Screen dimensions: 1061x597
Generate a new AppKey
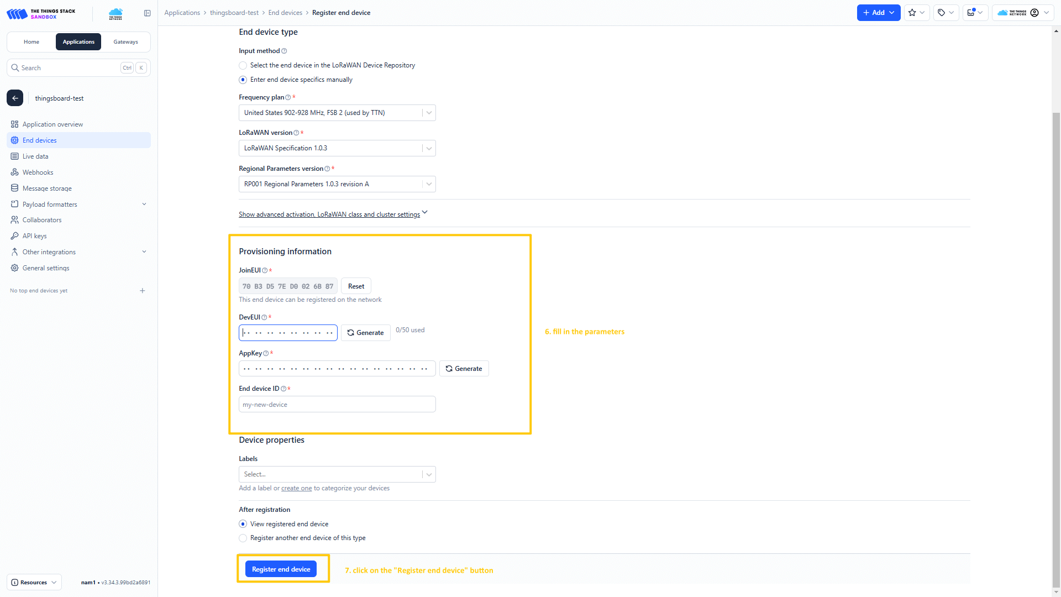(x=464, y=369)
